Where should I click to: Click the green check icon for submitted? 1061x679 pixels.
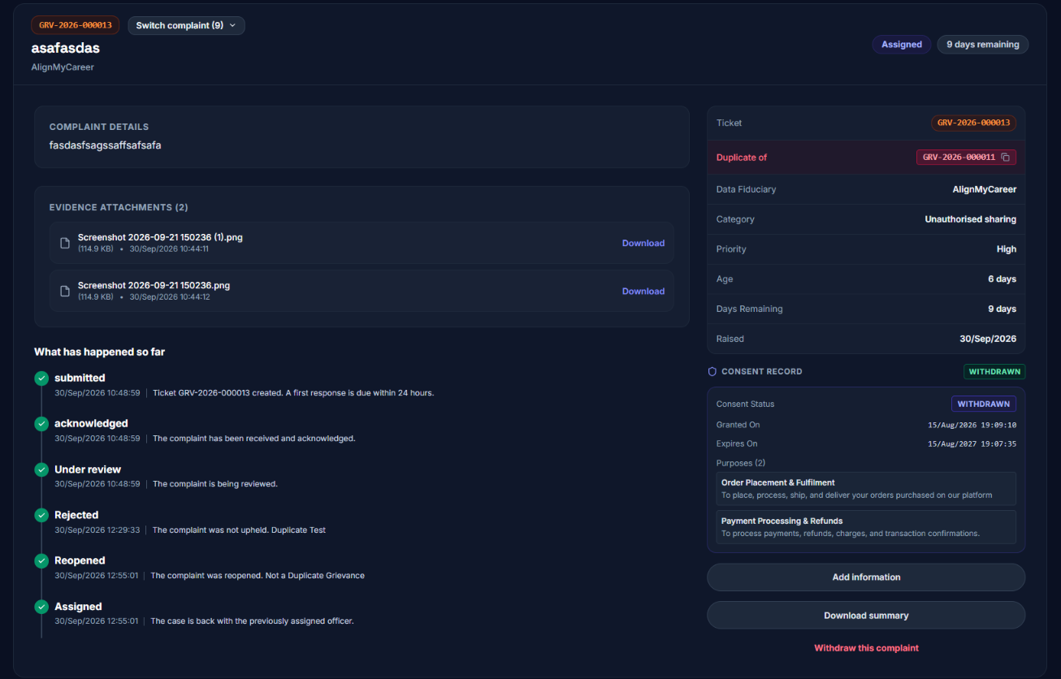(x=41, y=378)
